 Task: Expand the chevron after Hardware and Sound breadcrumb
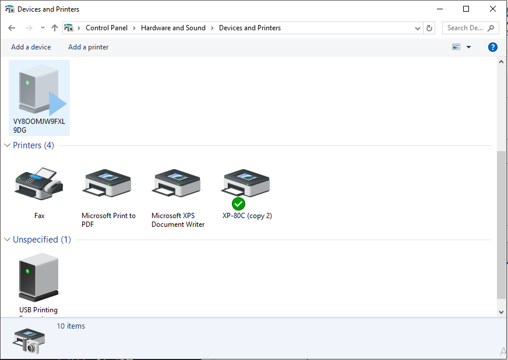pos(212,28)
